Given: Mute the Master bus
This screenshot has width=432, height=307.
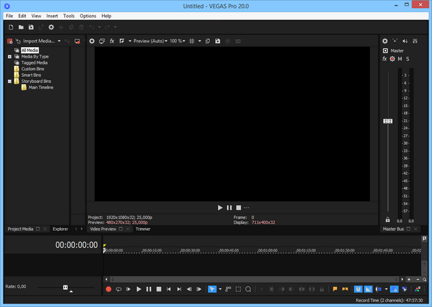Looking at the screenshot, I should pyautogui.click(x=400, y=59).
